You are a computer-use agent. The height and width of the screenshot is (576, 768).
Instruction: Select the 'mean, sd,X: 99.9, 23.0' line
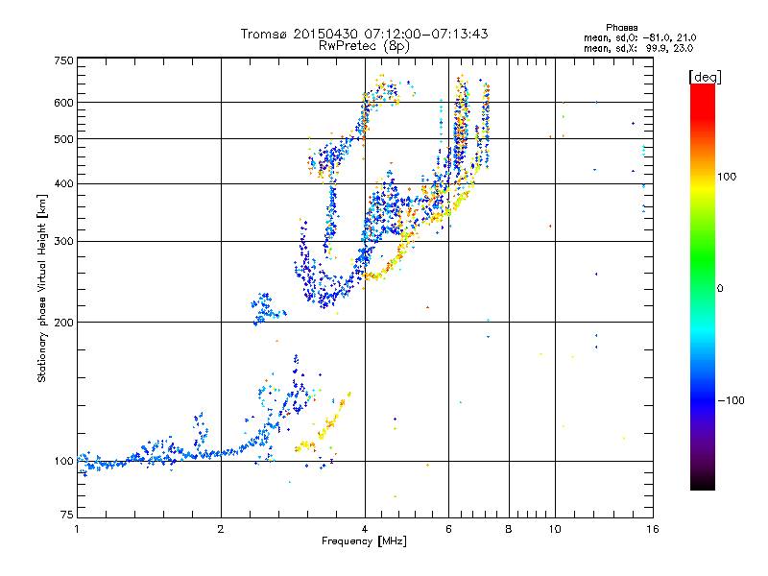point(638,48)
